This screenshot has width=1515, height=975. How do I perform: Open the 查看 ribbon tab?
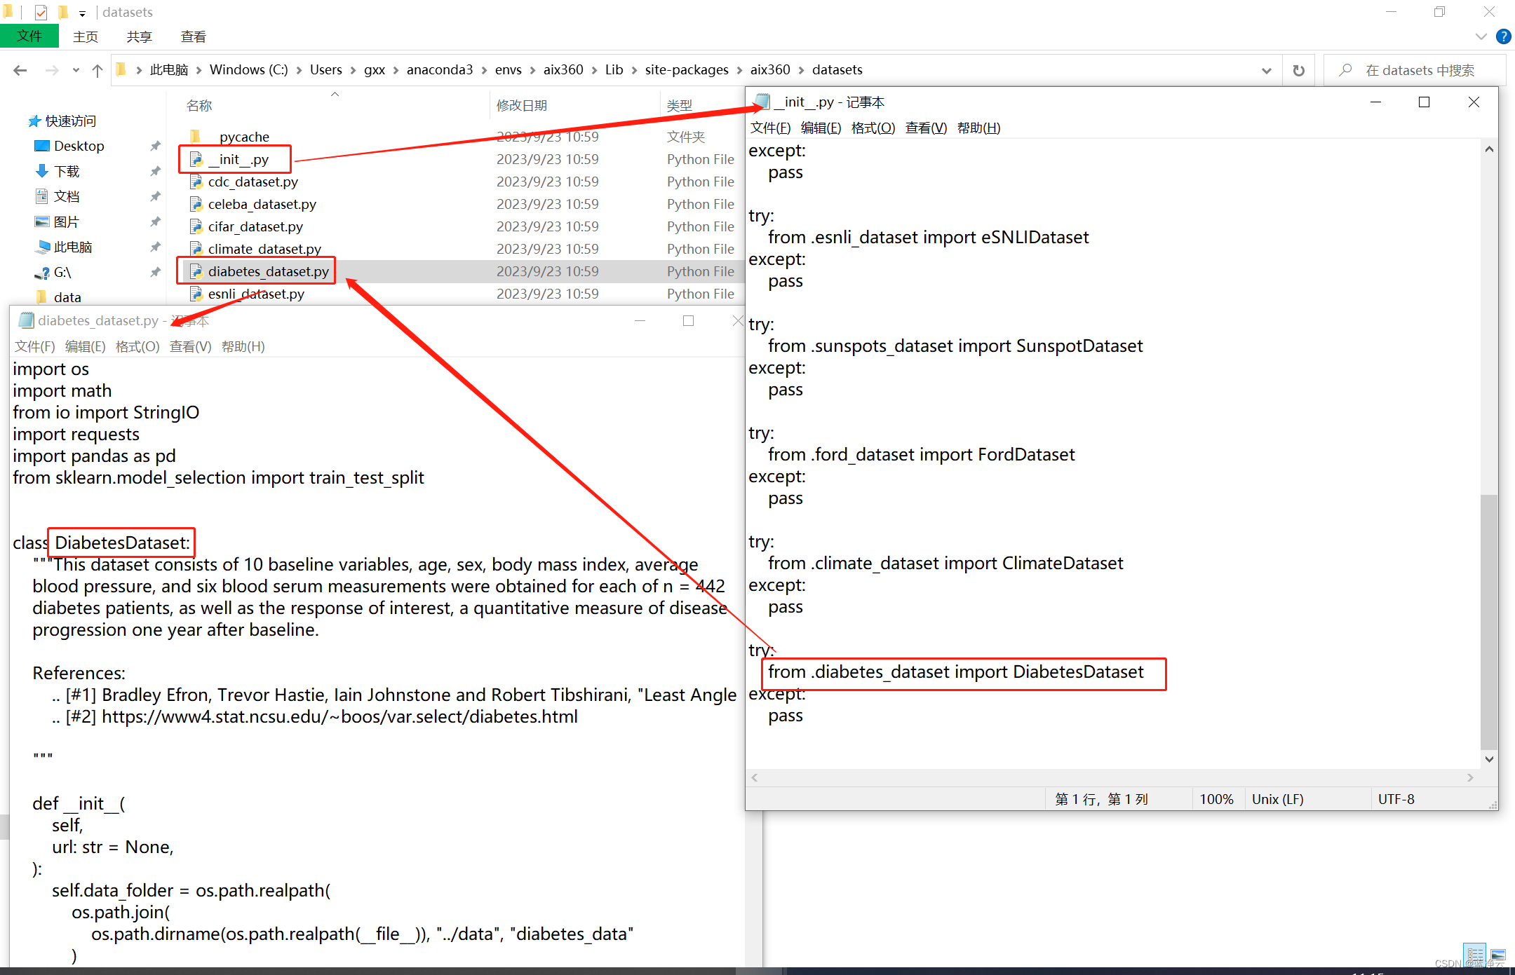[x=193, y=36]
